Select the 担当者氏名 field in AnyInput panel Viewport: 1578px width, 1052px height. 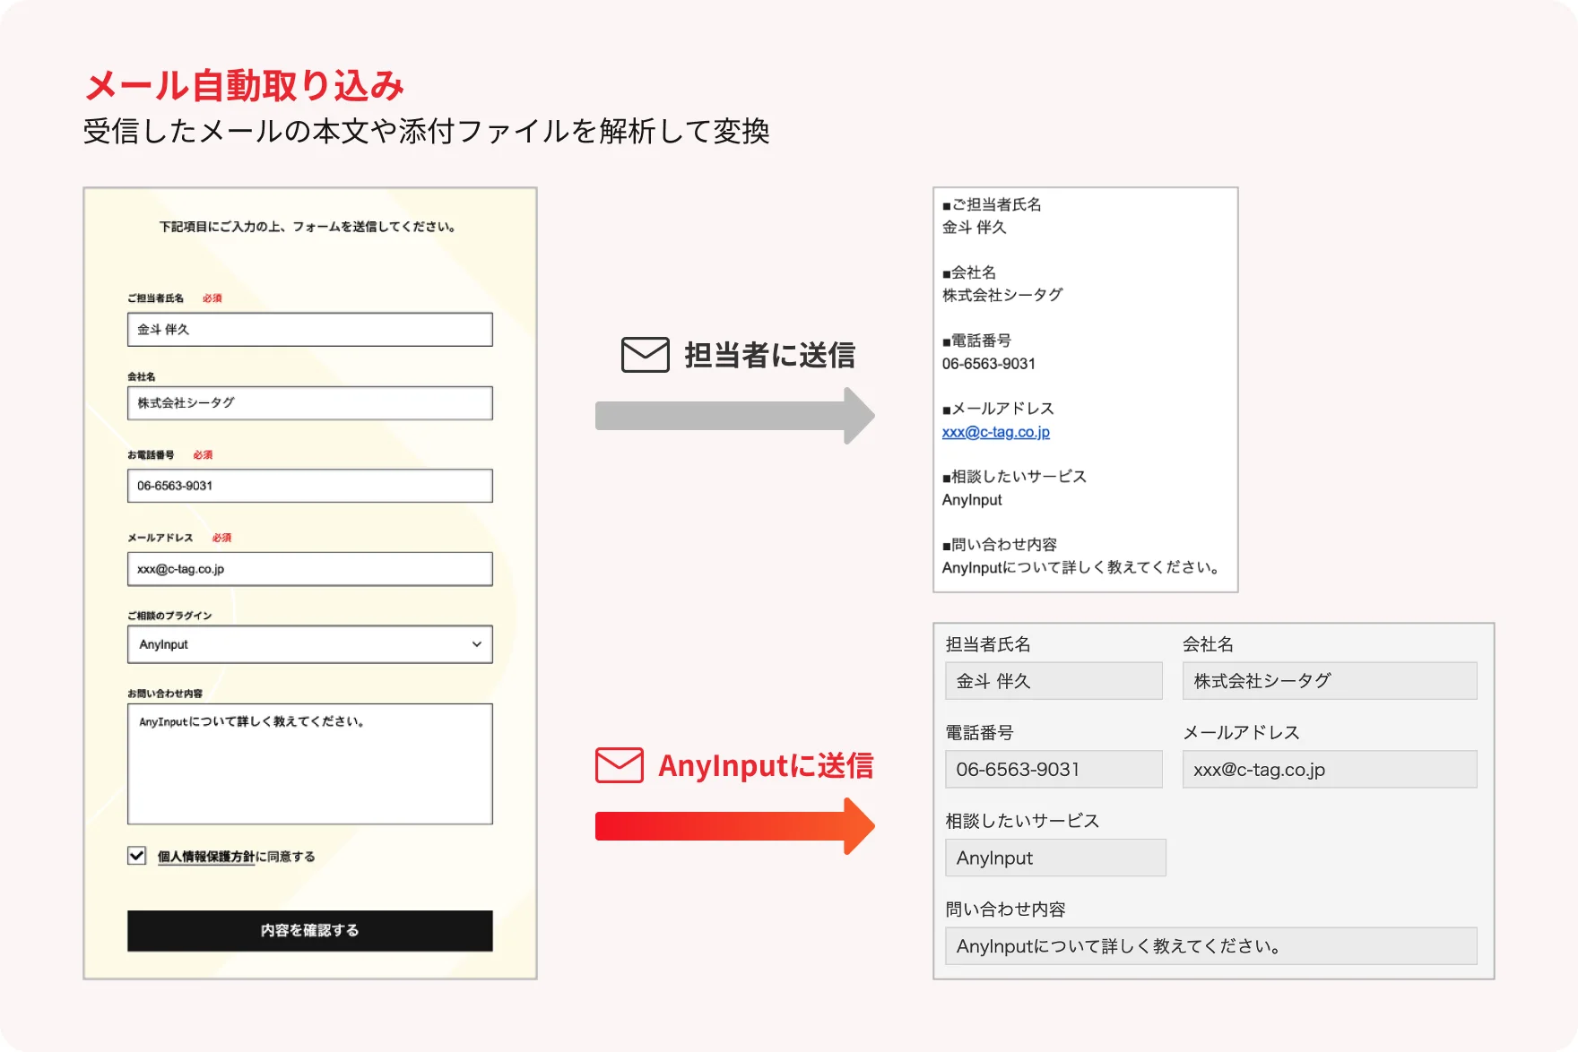coord(1053,681)
